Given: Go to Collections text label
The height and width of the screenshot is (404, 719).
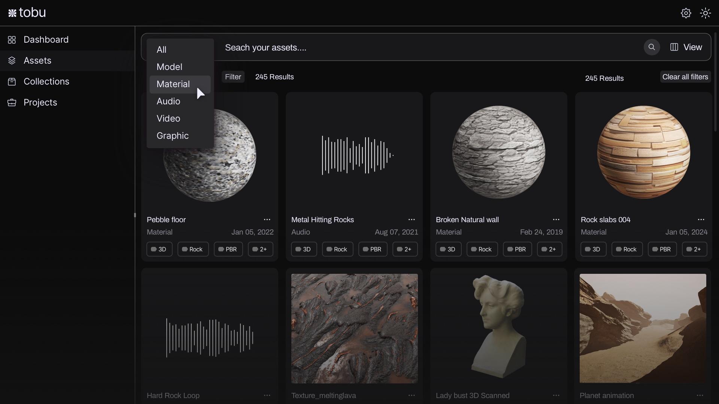Looking at the screenshot, I should tap(46, 82).
